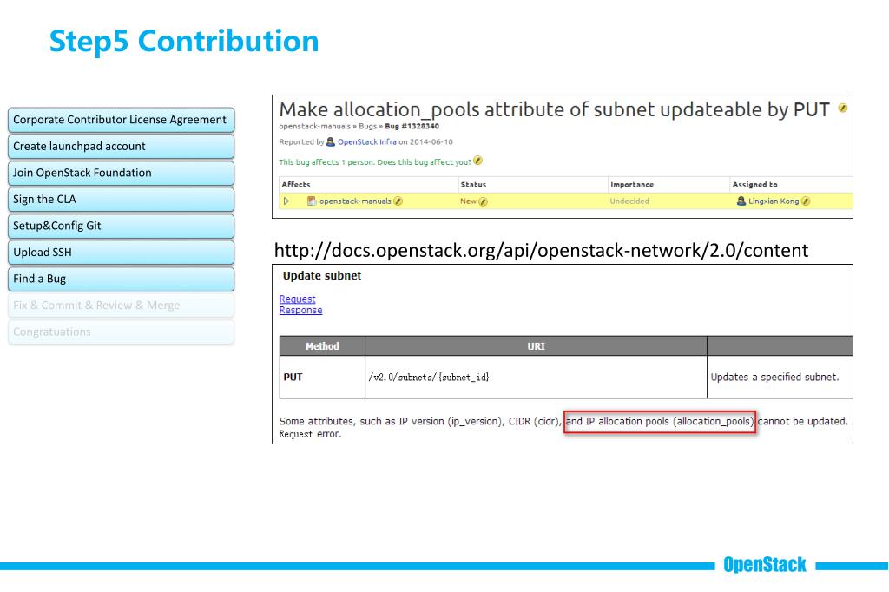Image resolution: width=889 pixels, height=592 pixels.
Task: Click the 'Bug #1328340' text
Action: point(412,126)
